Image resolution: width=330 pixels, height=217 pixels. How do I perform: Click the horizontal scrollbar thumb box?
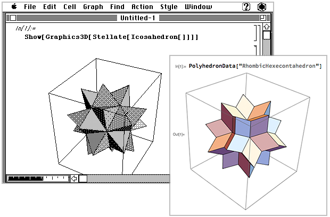pyautogui.click(x=83, y=178)
